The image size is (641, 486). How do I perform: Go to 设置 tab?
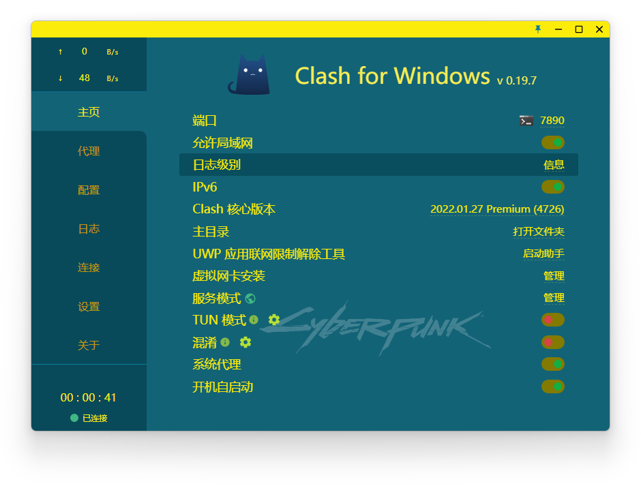[89, 307]
